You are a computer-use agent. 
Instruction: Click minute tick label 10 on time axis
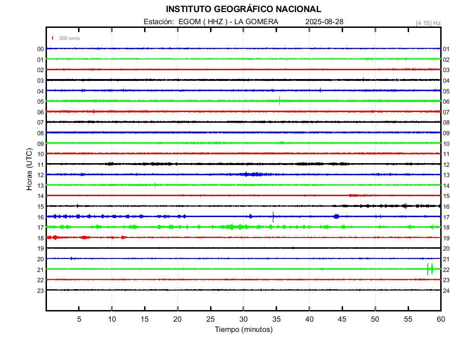click(x=112, y=319)
